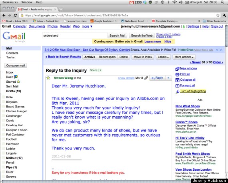228x183 pixels.
Task: Click the Sign out link
Action: coord(217,26)
